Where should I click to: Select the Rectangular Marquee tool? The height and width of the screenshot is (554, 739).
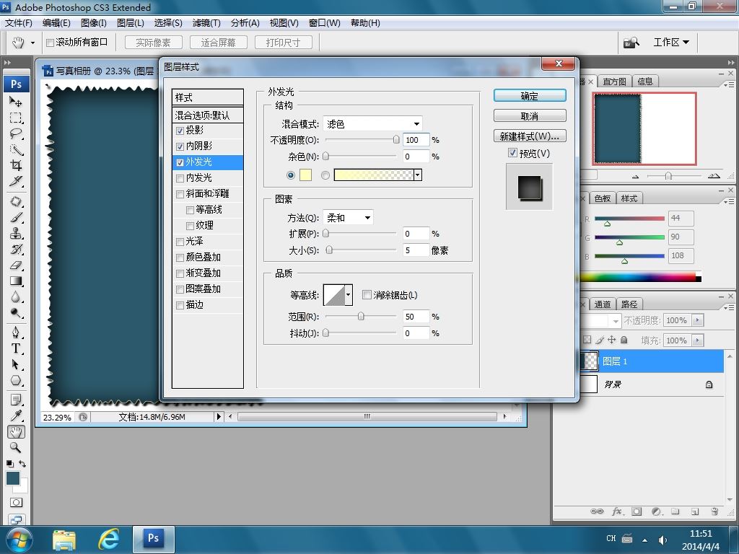[16, 118]
